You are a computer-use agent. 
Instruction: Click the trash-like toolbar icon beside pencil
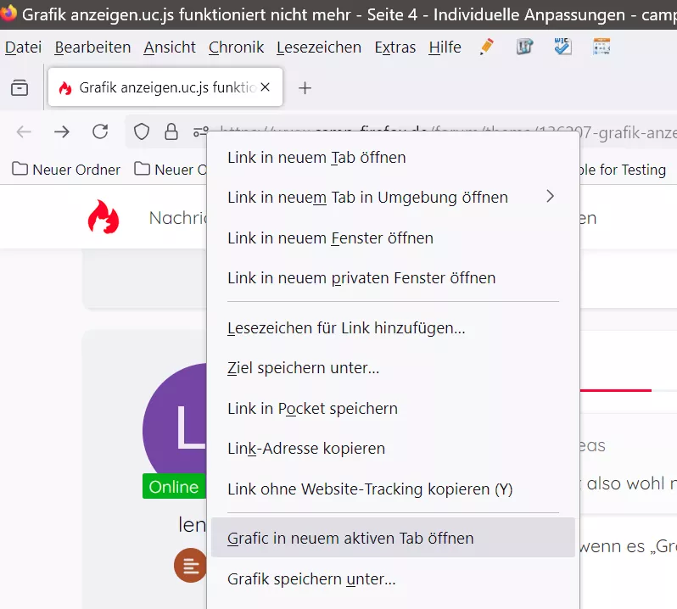pos(524,47)
